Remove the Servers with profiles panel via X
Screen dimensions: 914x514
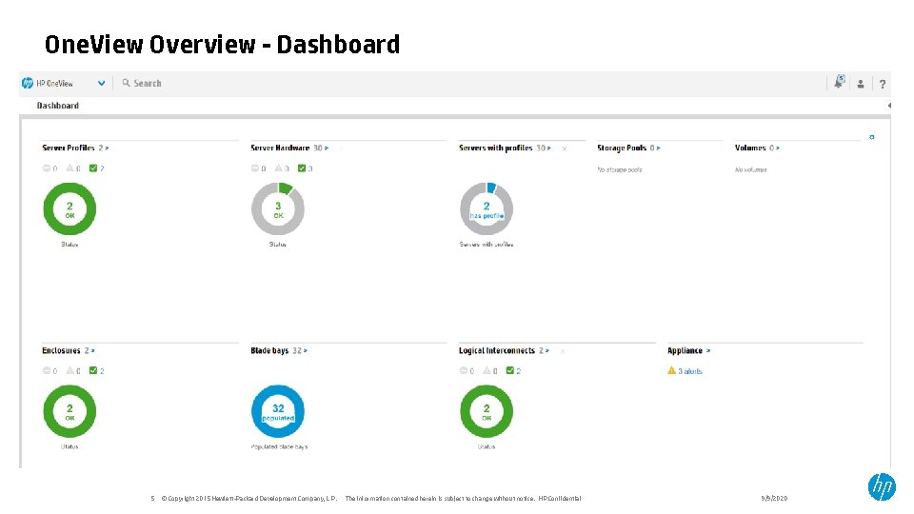point(565,148)
